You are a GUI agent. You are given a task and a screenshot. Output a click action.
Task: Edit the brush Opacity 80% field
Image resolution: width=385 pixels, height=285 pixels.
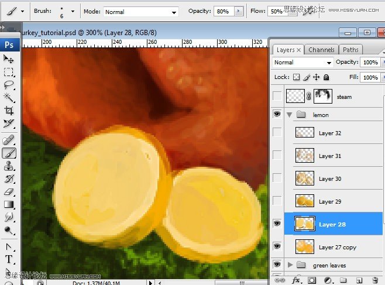[x=224, y=11]
